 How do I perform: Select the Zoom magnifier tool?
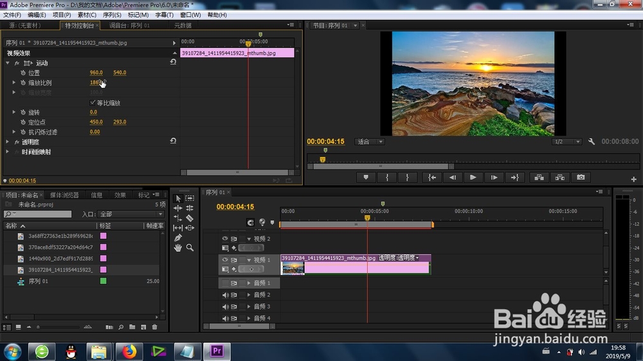coord(190,247)
